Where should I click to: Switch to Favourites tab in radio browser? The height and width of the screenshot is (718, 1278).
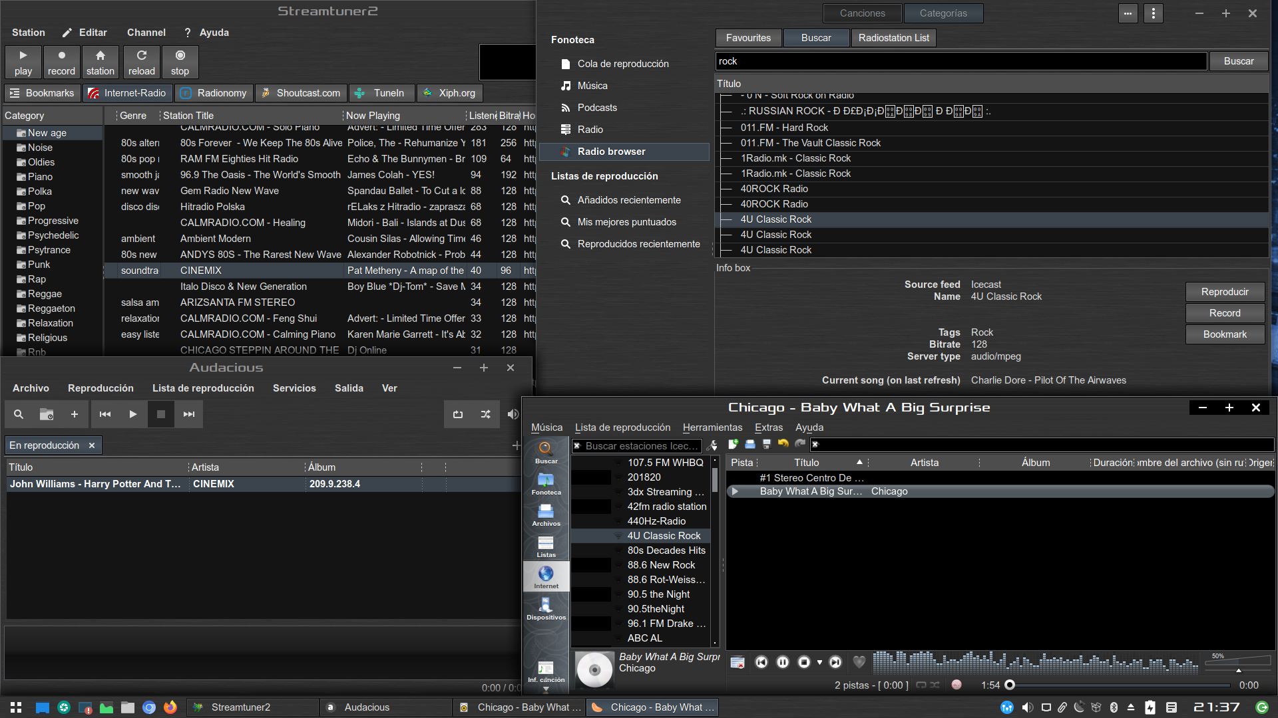pyautogui.click(x=748, y=38)
